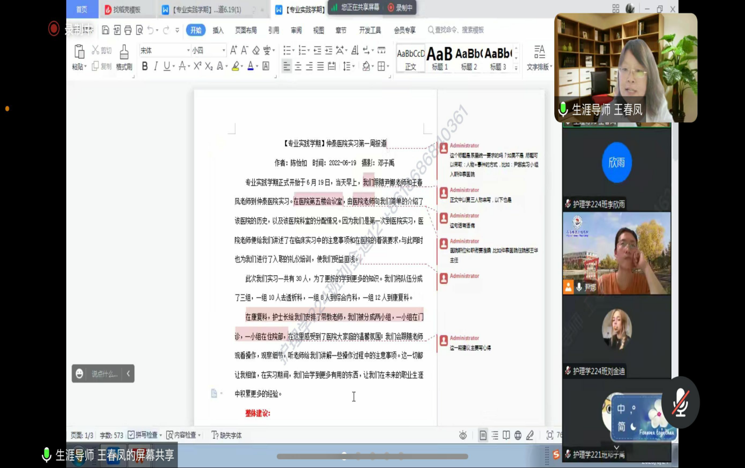
Task: Click the superscript X² icon
Action: 197,66
